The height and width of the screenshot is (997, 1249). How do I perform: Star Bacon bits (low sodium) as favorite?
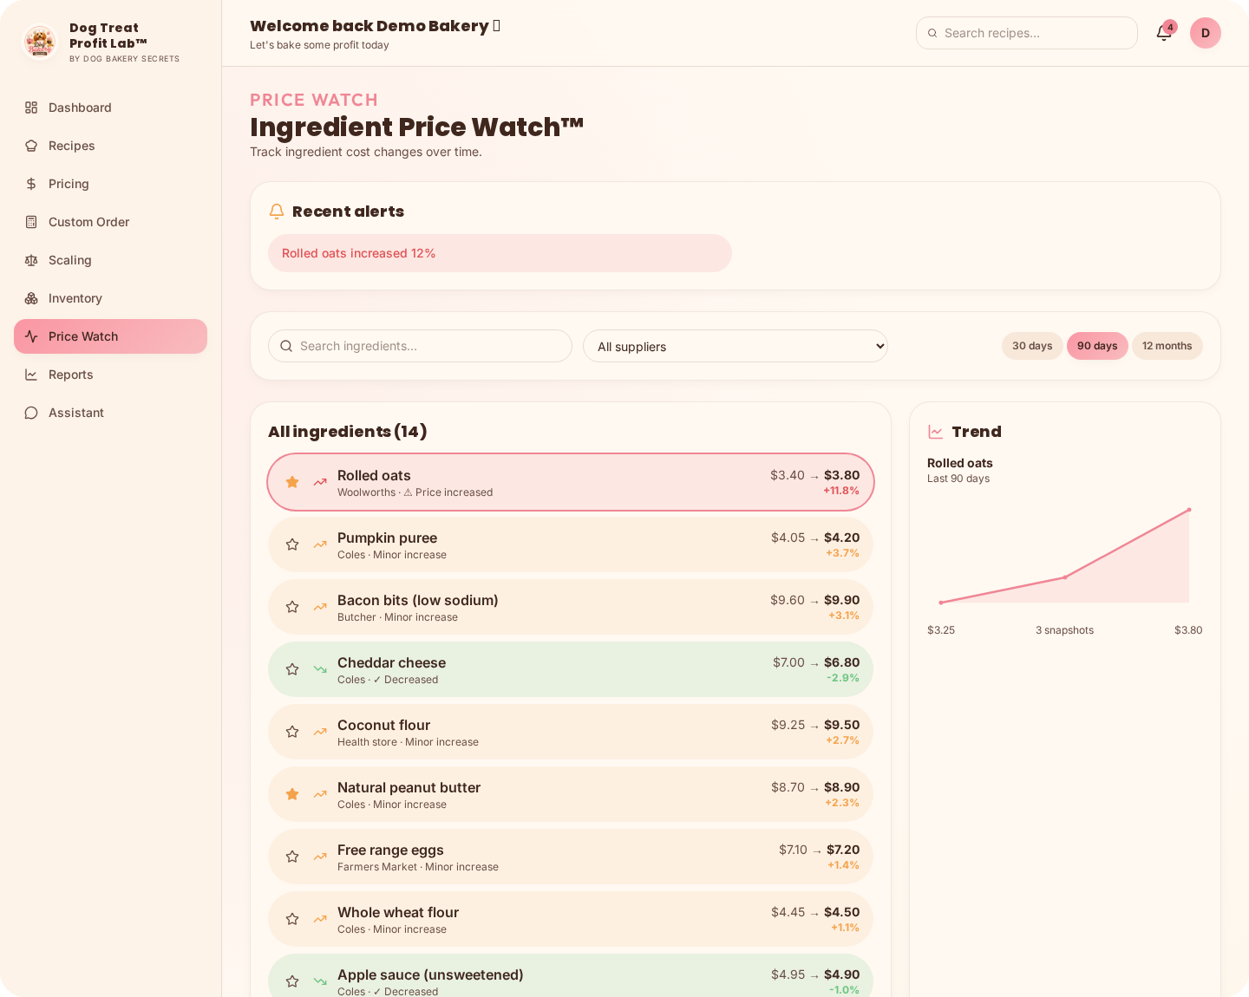pos(292,607)
